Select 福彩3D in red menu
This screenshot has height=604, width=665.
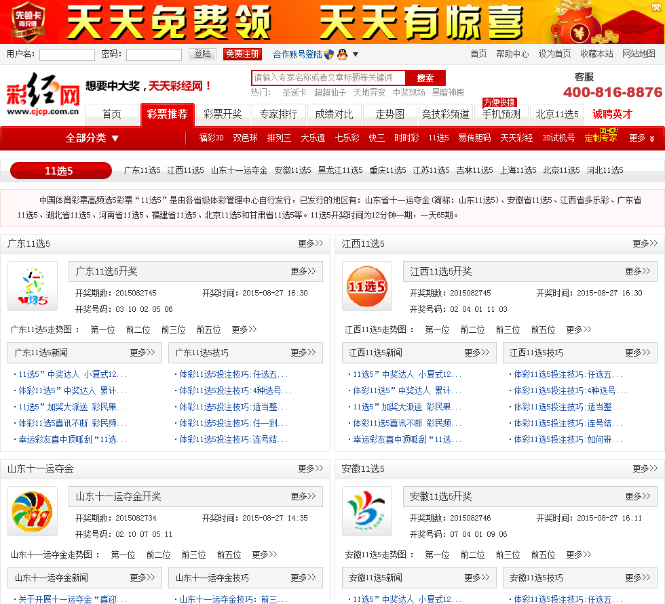pos(211,138)
